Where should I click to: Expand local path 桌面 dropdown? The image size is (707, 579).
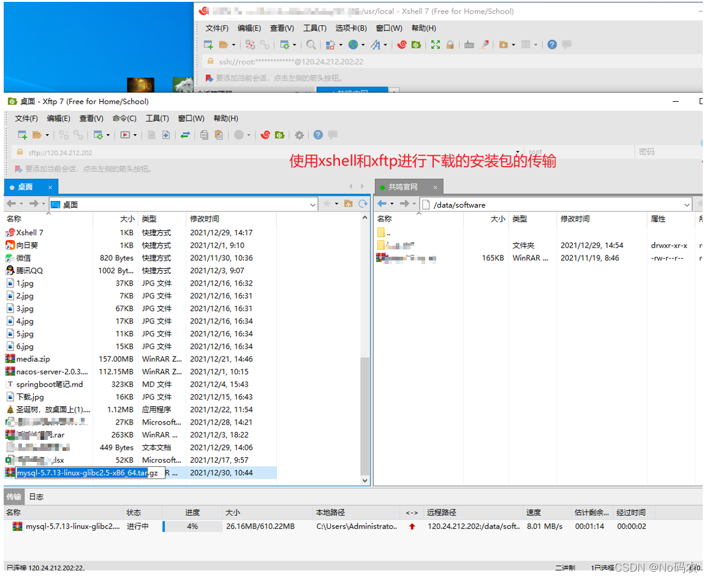click(313, 205)
